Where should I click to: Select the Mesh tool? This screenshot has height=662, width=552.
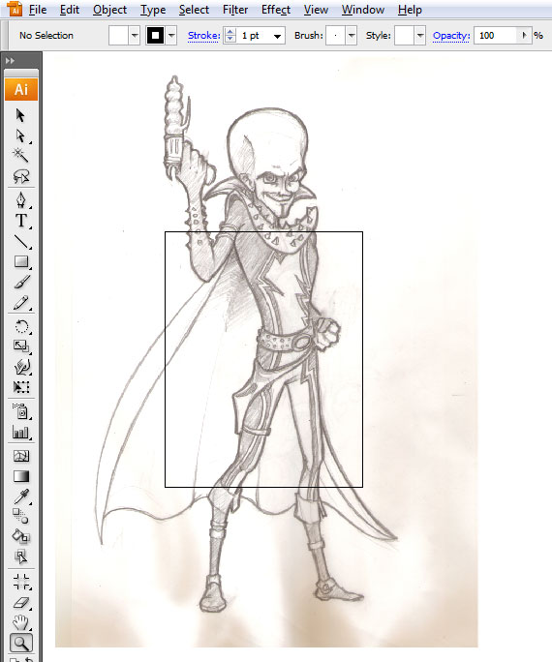pyautogui.click(x=20, y=456)
